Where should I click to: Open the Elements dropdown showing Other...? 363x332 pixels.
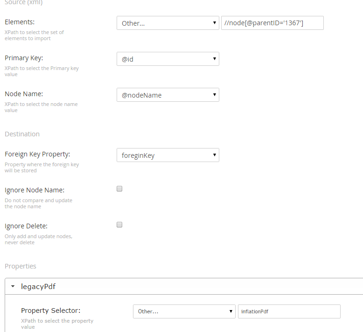coord(168,23)
